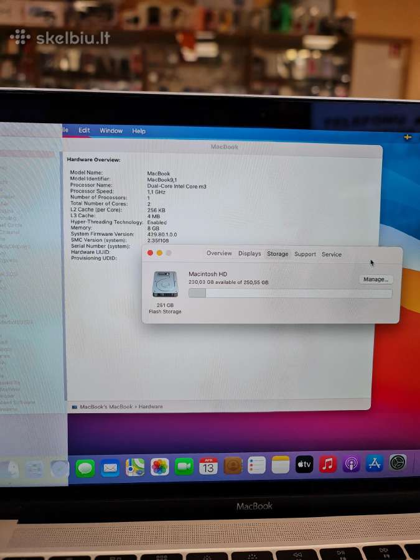Select the 'MacBook9,1' model identifier value
The height and width of the screenshot is (560, 420).
162,180
